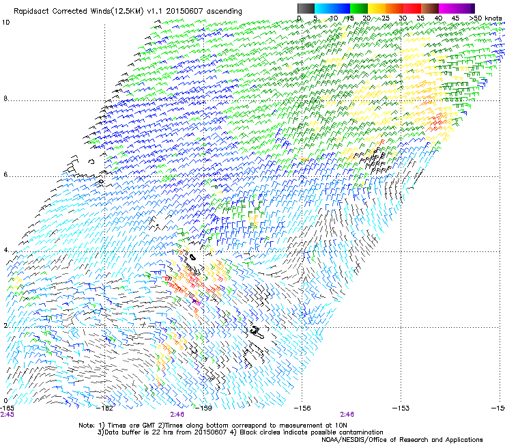Screen dimensions: 505x444
Task: Click the orange 25-30 knots legend swatch
Action: click(x=394, y=8)
